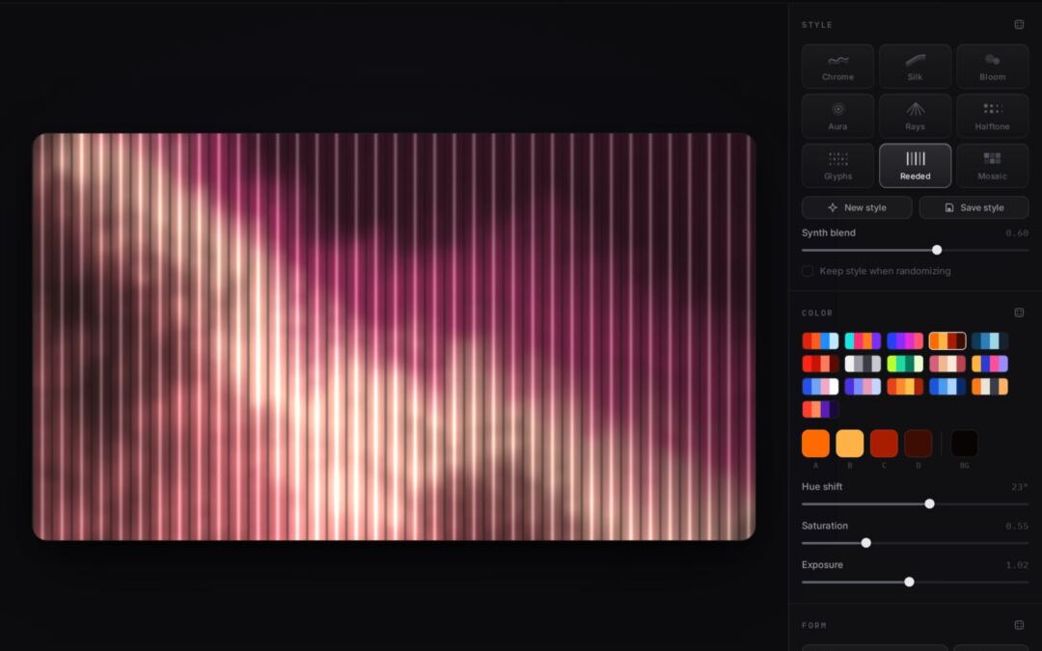Apply the grayscale palette preset

(863, 364)
